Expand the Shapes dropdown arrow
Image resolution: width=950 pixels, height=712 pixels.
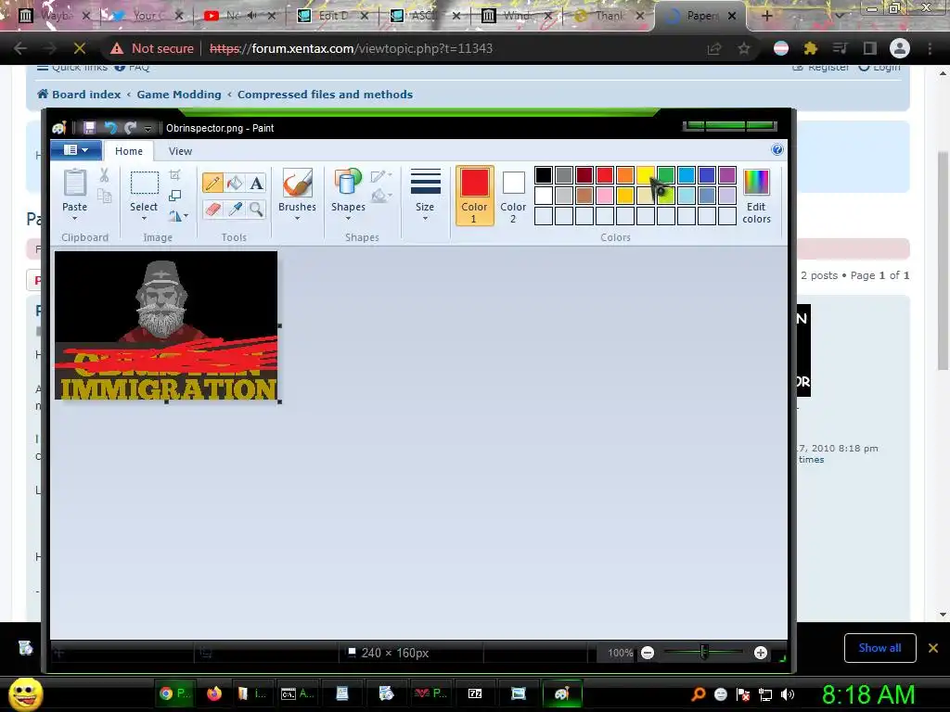[349, 218]
